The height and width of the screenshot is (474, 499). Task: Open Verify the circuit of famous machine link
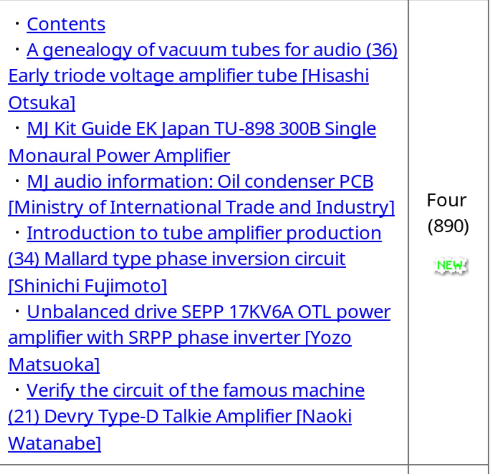[195, 390]
